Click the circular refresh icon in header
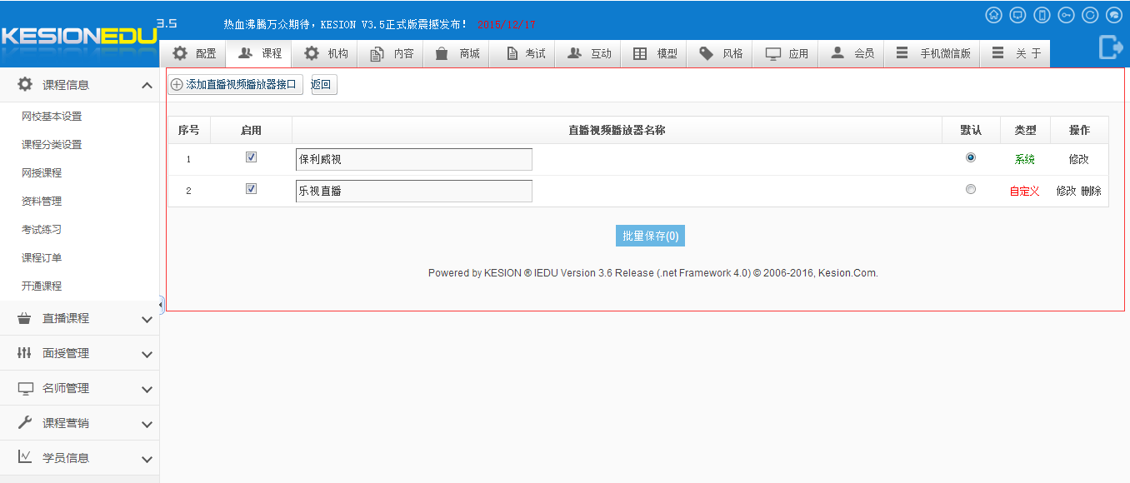Image resolution: width=1130 pixels, height=483 pixels. 1090,15
